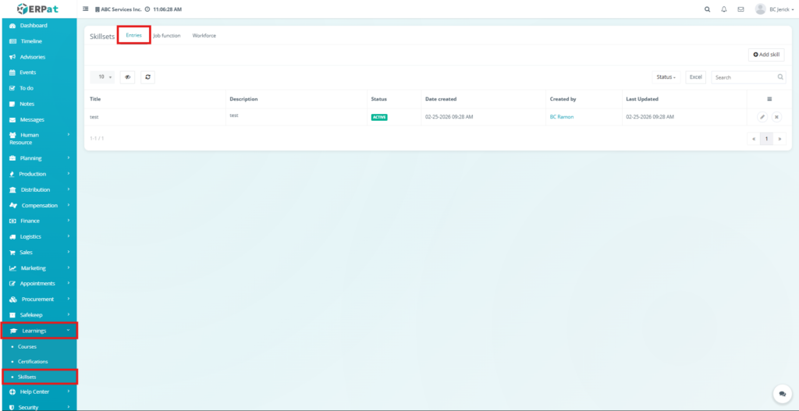Open the Status filter dropdown
799x411 pixels.
666,77
